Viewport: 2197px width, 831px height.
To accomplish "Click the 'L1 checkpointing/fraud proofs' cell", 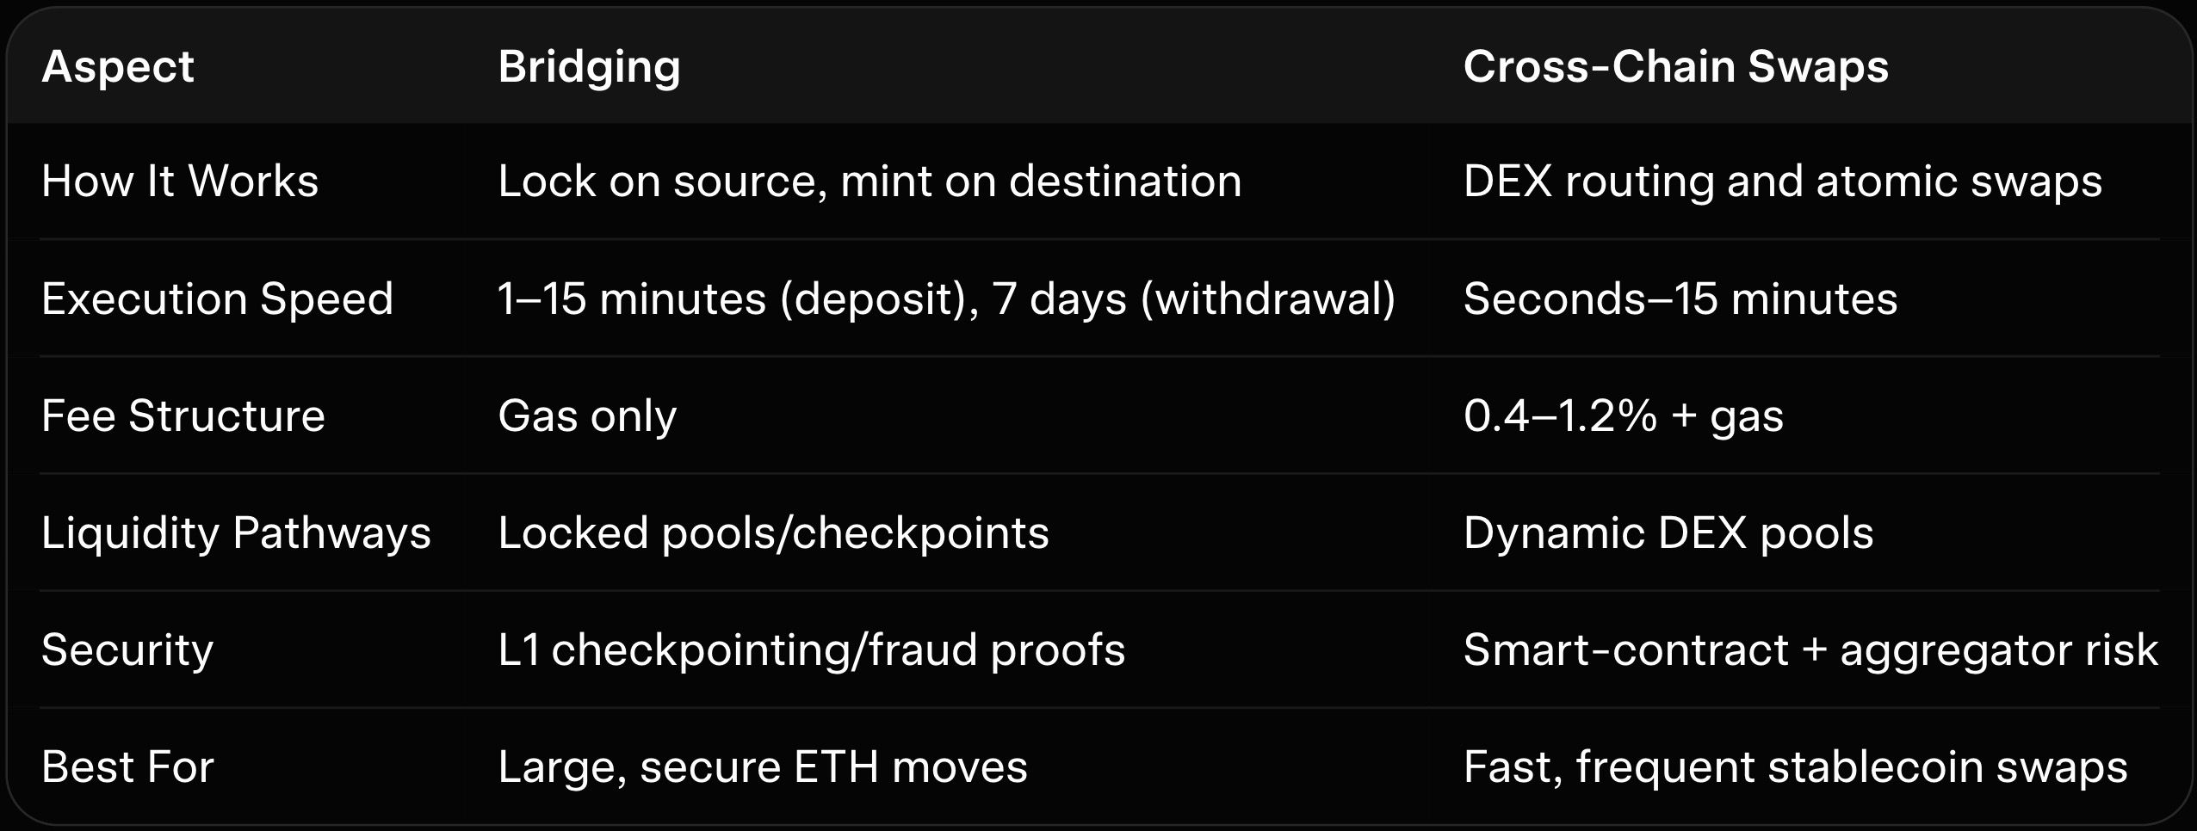I will click(x=811, y=649).
